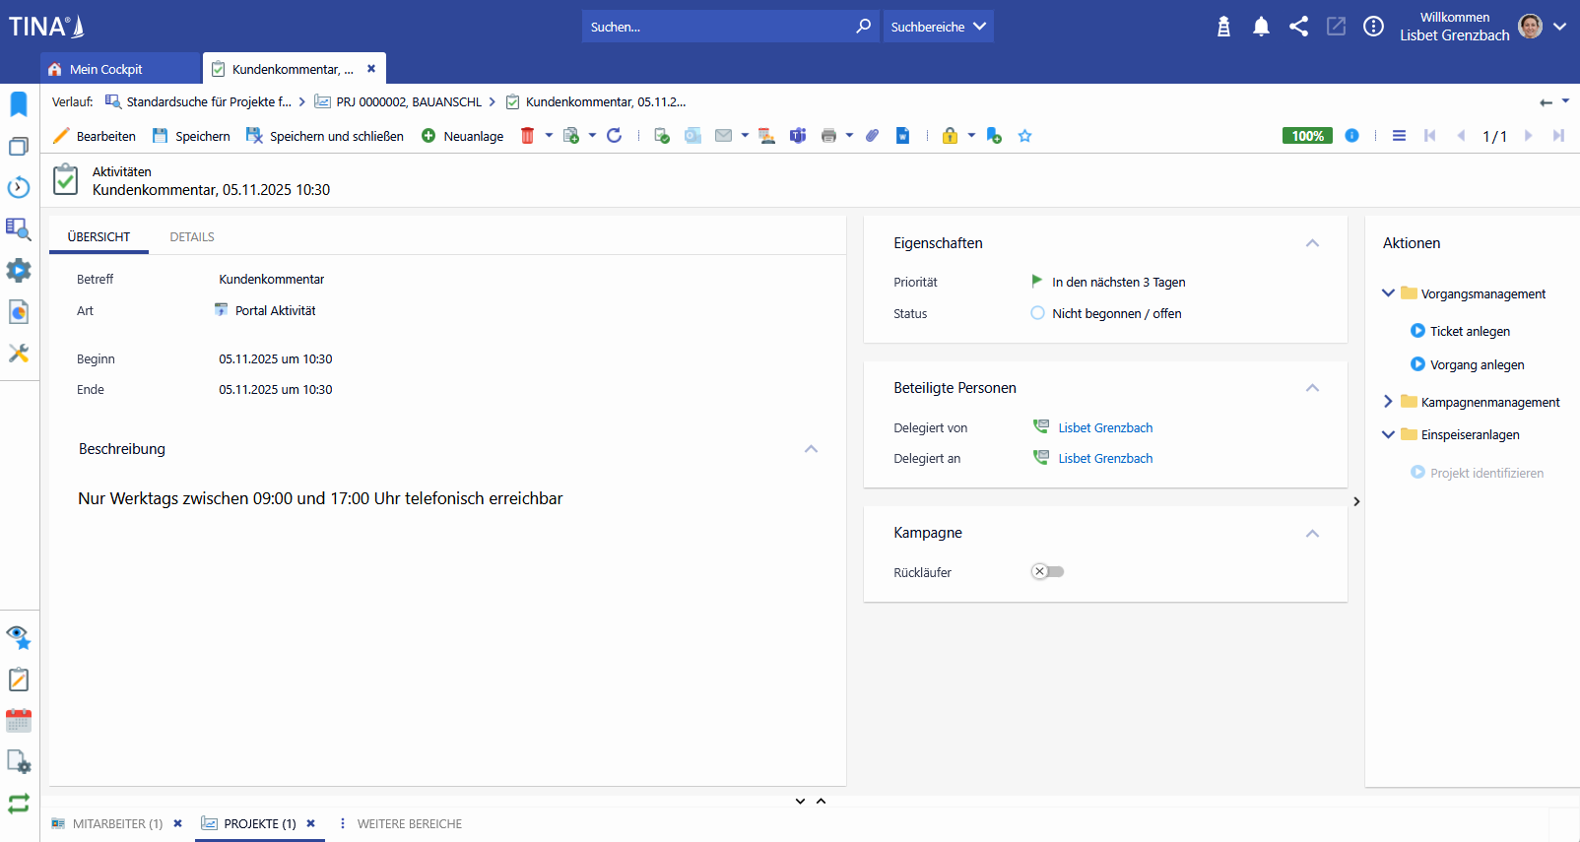Click the share icon in header

pyautogui.click(x=1298, y=27)
